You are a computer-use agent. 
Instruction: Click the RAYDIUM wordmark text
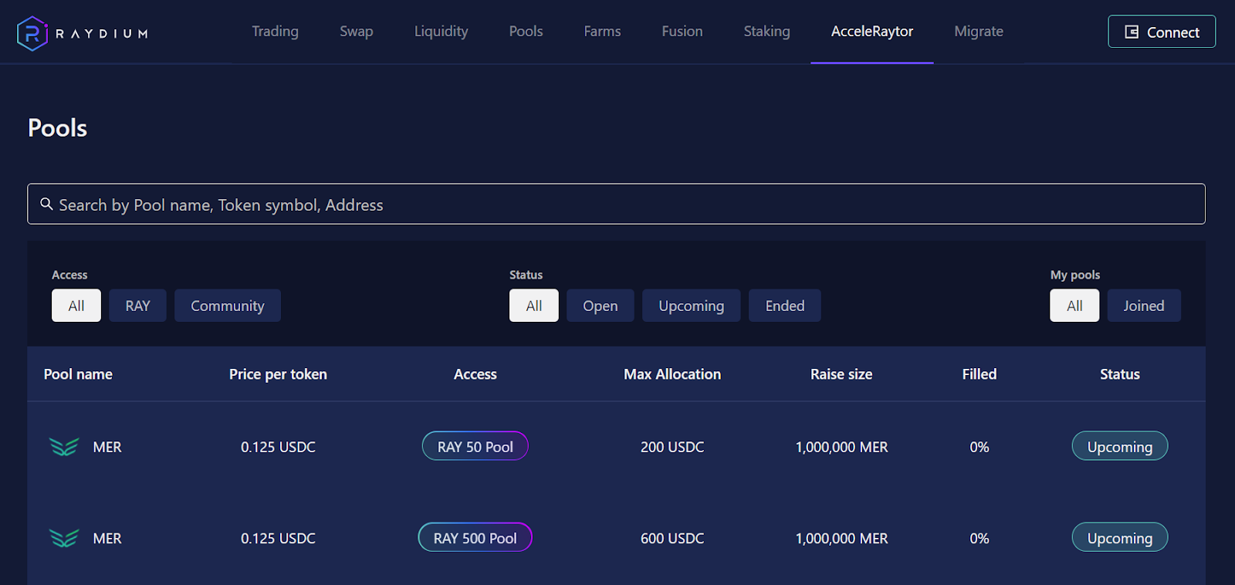tap(102, 34)
